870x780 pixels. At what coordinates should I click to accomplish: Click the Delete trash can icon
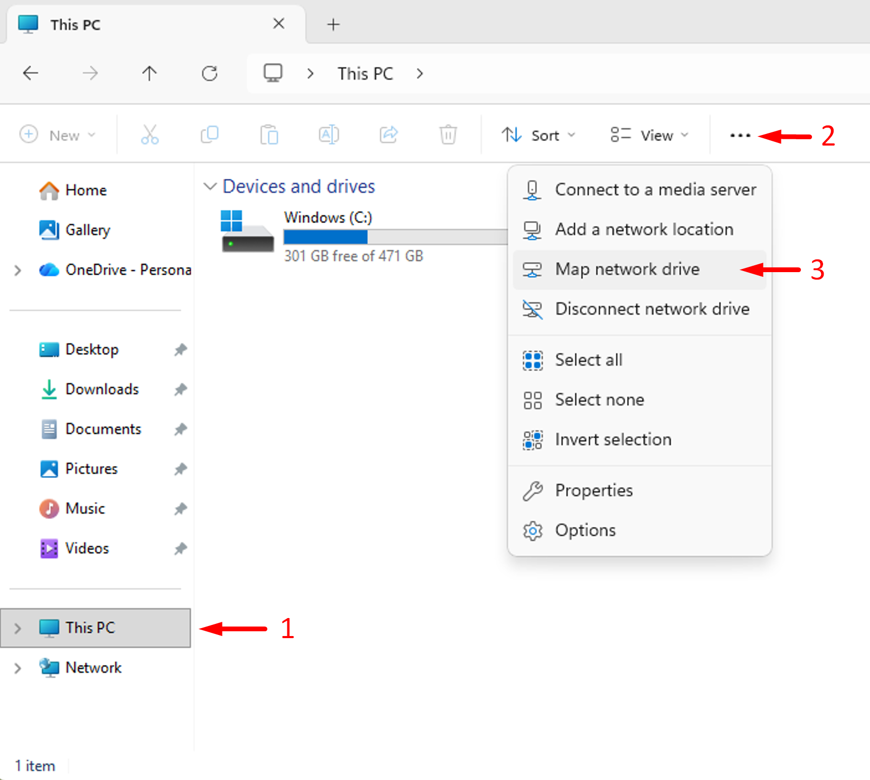point(448,135)
